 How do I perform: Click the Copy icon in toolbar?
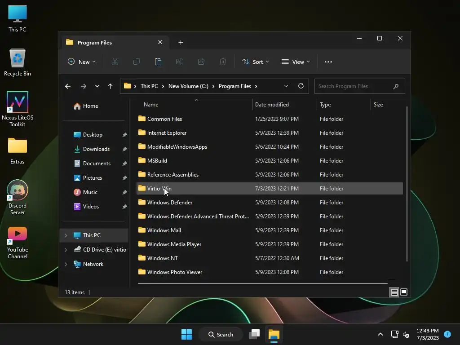137,62
